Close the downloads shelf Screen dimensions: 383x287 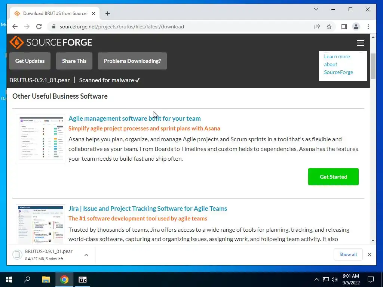coord(369,254)
